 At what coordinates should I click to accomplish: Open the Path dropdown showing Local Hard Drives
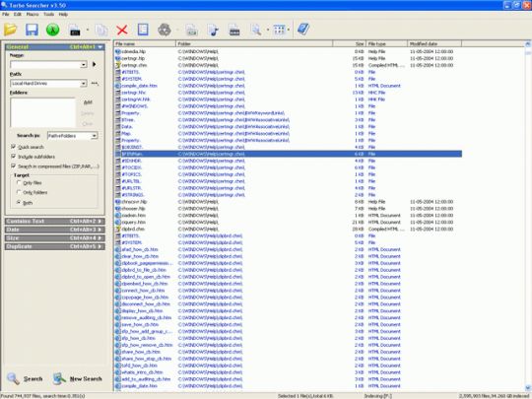tap(84, 84)
